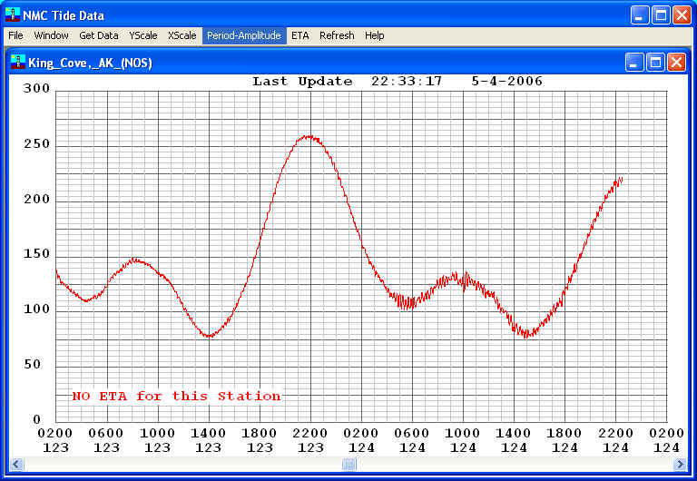The image size is (697, 481).
Task: Click the 2200 123 x-axis label
Action: tap(310, 440)
